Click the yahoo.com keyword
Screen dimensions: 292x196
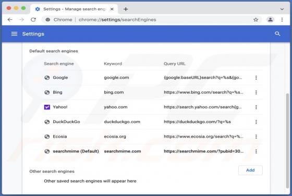(x=116, y=107)
